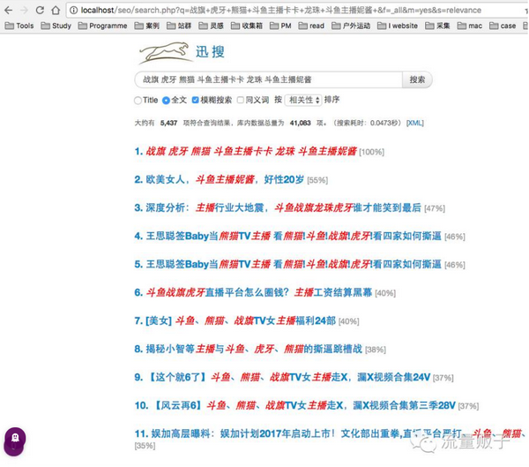Open the read bookmark folder
Screen dimensions: 529x467
pos(311,26)
